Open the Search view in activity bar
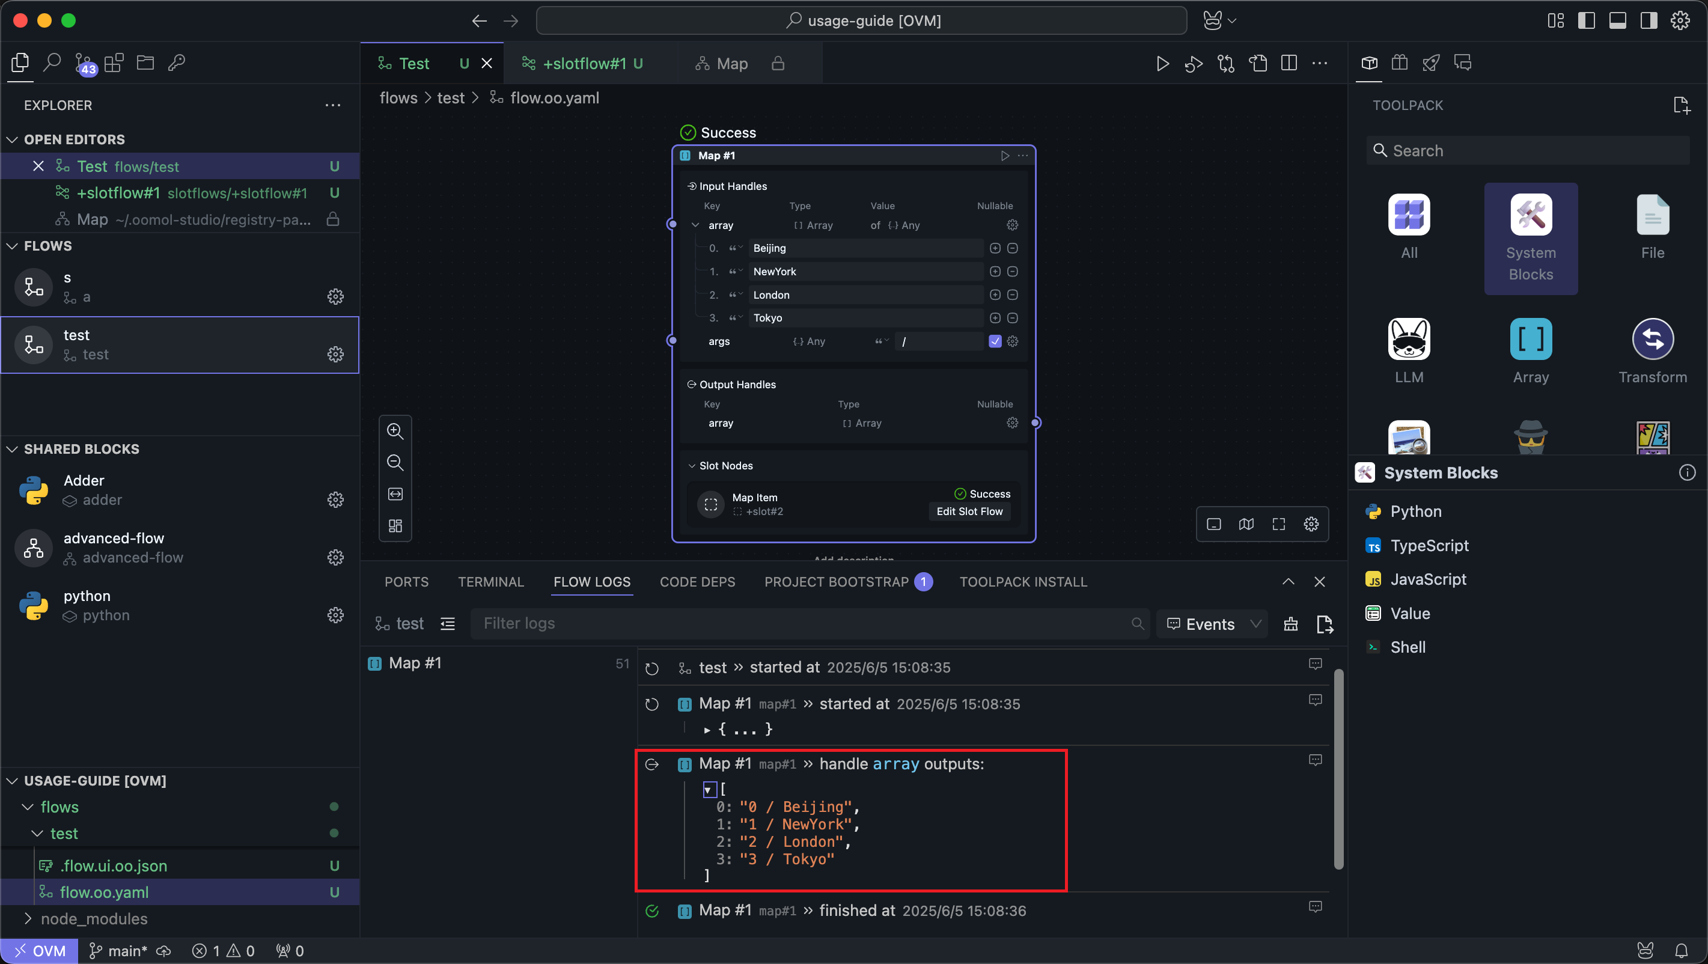 52,63
